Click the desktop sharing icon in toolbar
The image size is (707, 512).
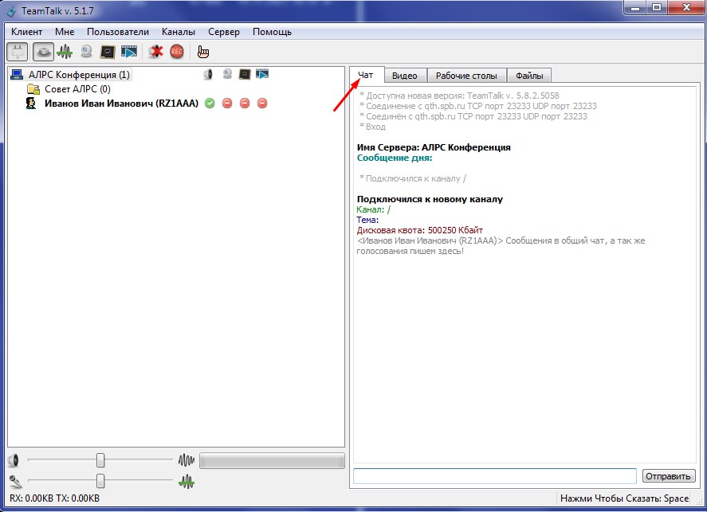[x=108, y=52]
